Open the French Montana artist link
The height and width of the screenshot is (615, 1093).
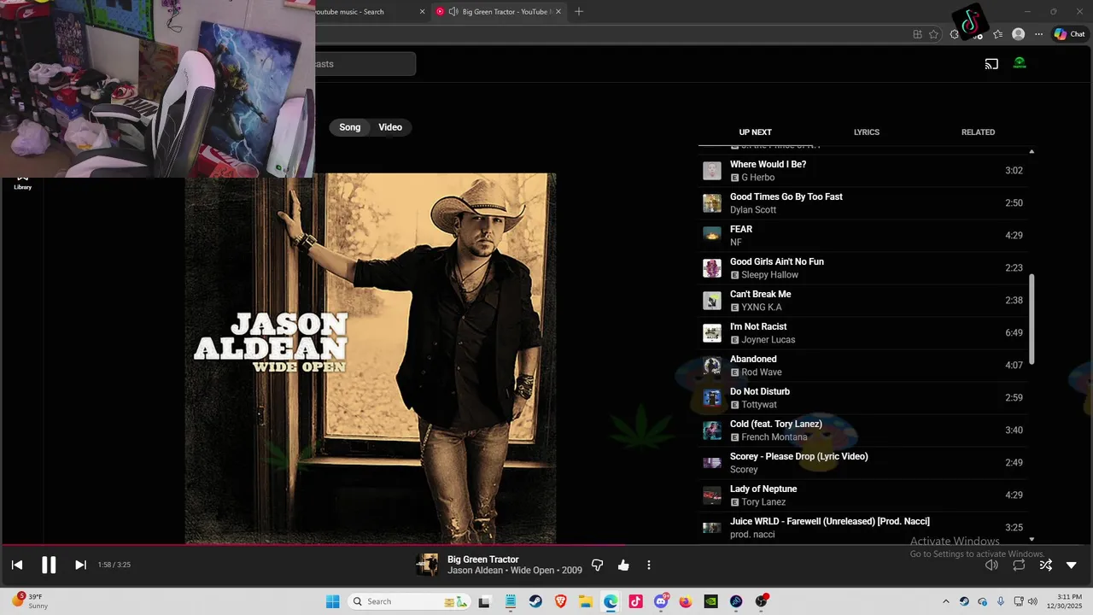click(774, 437)
